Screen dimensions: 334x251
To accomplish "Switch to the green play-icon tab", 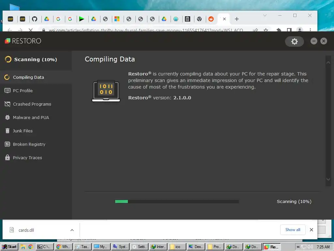I will [x=82, y=19].
